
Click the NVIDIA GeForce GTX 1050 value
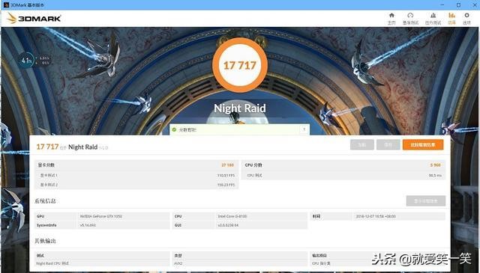(x=101, y=216)
